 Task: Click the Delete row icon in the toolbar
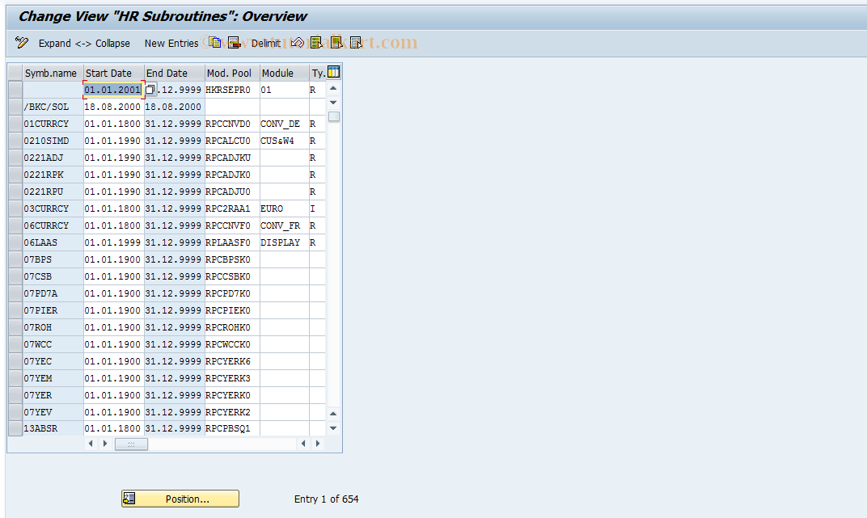(x=234, y=43)
